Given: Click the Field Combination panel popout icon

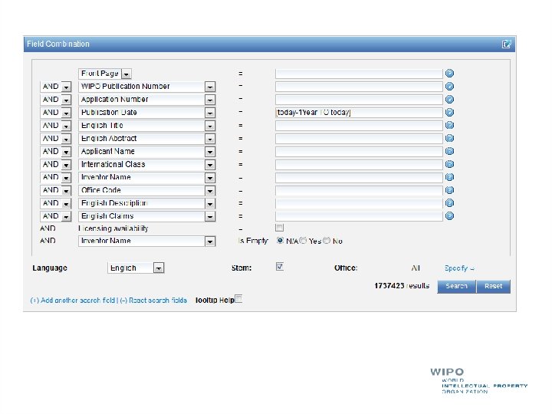Looking at the screenshot, I should [506, 44].
